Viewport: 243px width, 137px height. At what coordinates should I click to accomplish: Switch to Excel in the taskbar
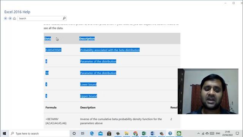pos(144,134)
